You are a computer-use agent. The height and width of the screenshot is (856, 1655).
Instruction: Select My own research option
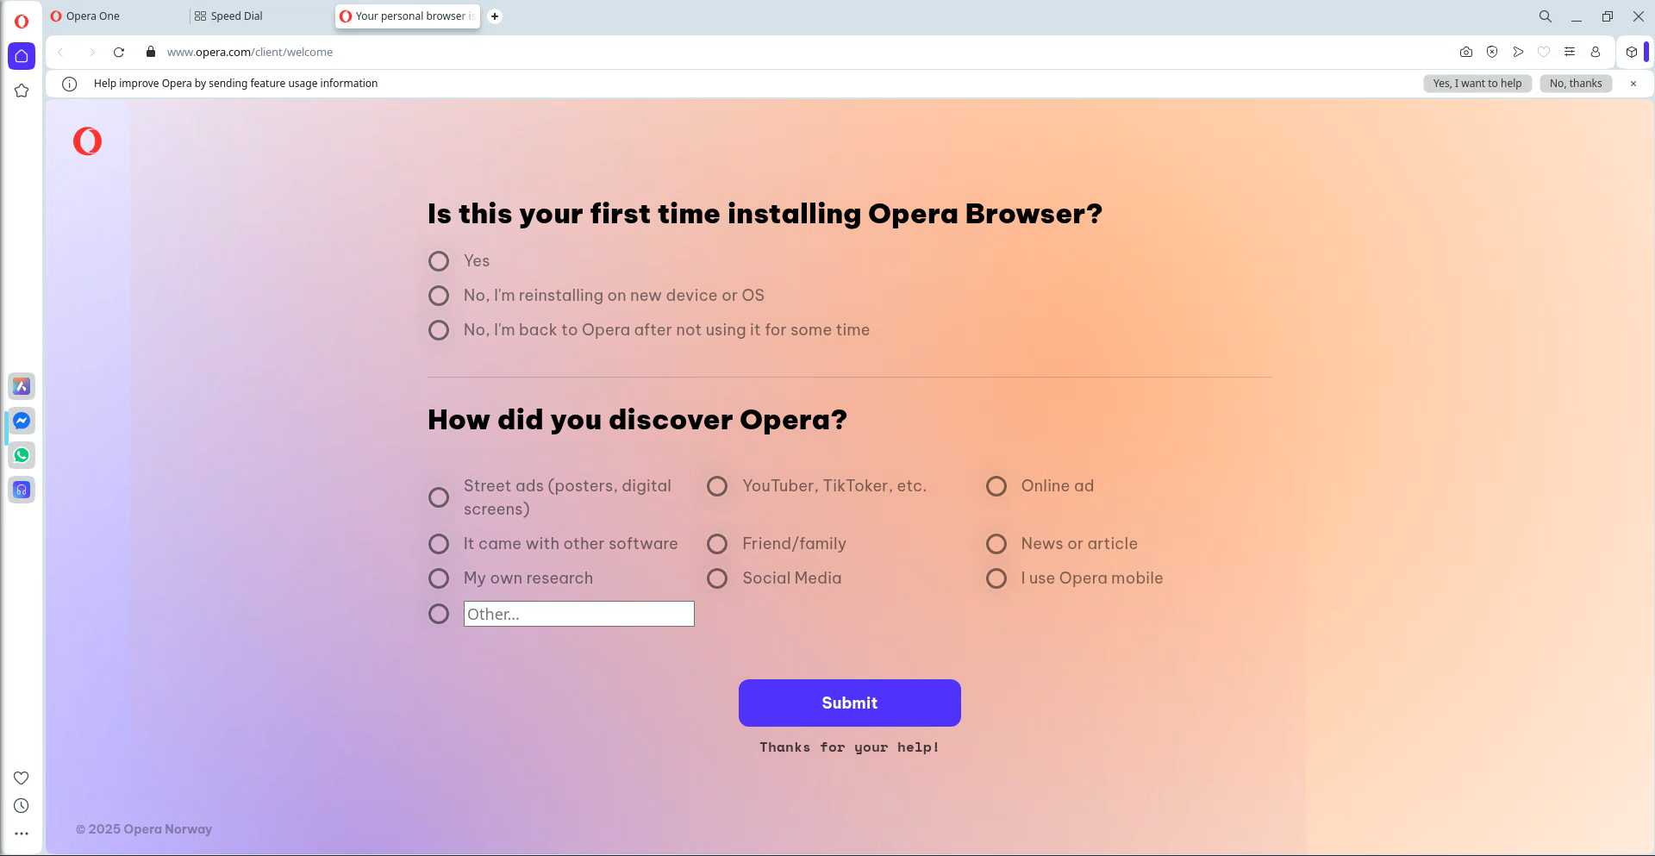(439, 578)
